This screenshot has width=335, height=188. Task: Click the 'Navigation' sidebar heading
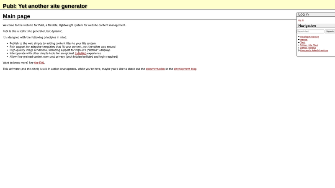point(307,25)
